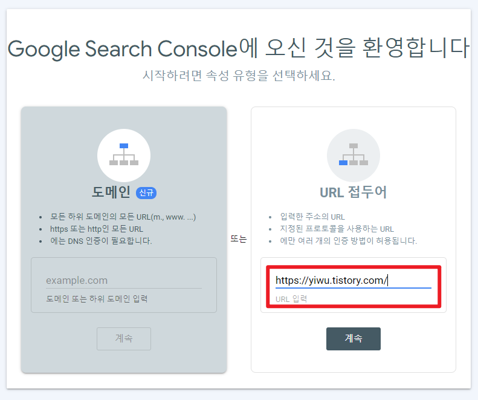
Task: Select the URL 접두어 heading
Action: [354, 192]
